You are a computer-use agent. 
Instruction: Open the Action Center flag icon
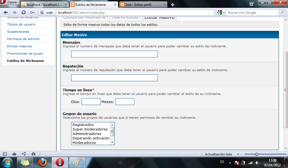coord(237,162)
